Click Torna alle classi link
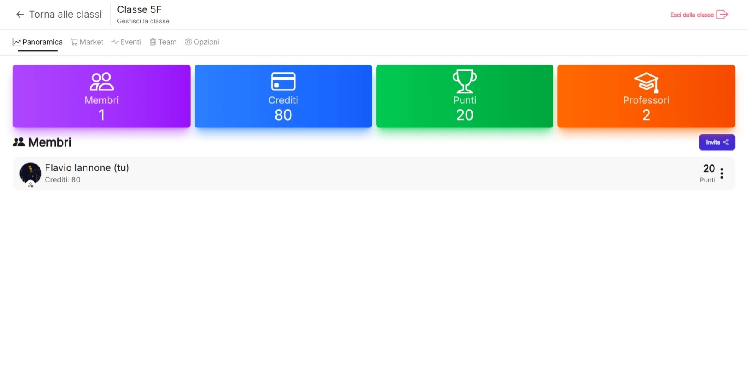The width and height of the screenshot is (748, 371). coord(65,15)
